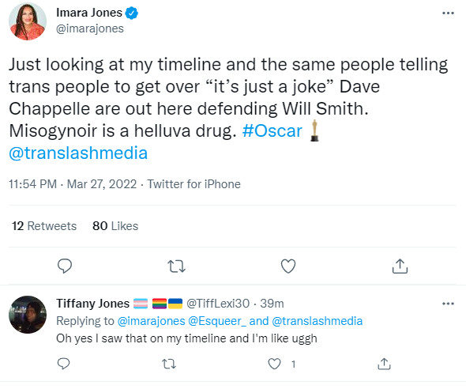The width and height of the screenshot is (466, 389).
Task: Retweet the main Imara Jones tweet
Action: pyautogui.click(x=176, y=266)
